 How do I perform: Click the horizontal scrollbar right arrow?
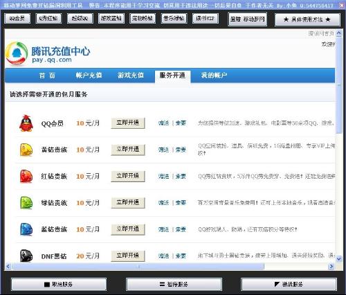coord(331,266)
